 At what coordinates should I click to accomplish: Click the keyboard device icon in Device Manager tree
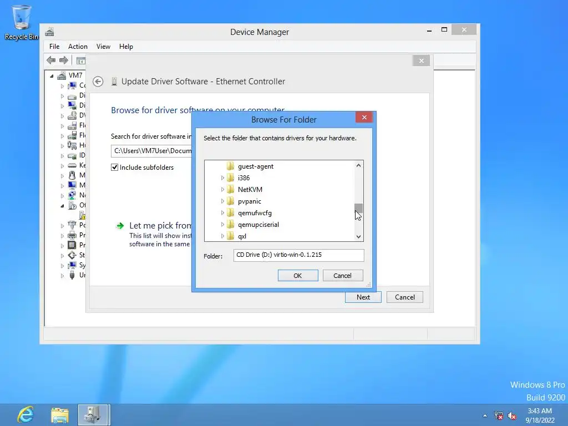click(x=73, y=165)
